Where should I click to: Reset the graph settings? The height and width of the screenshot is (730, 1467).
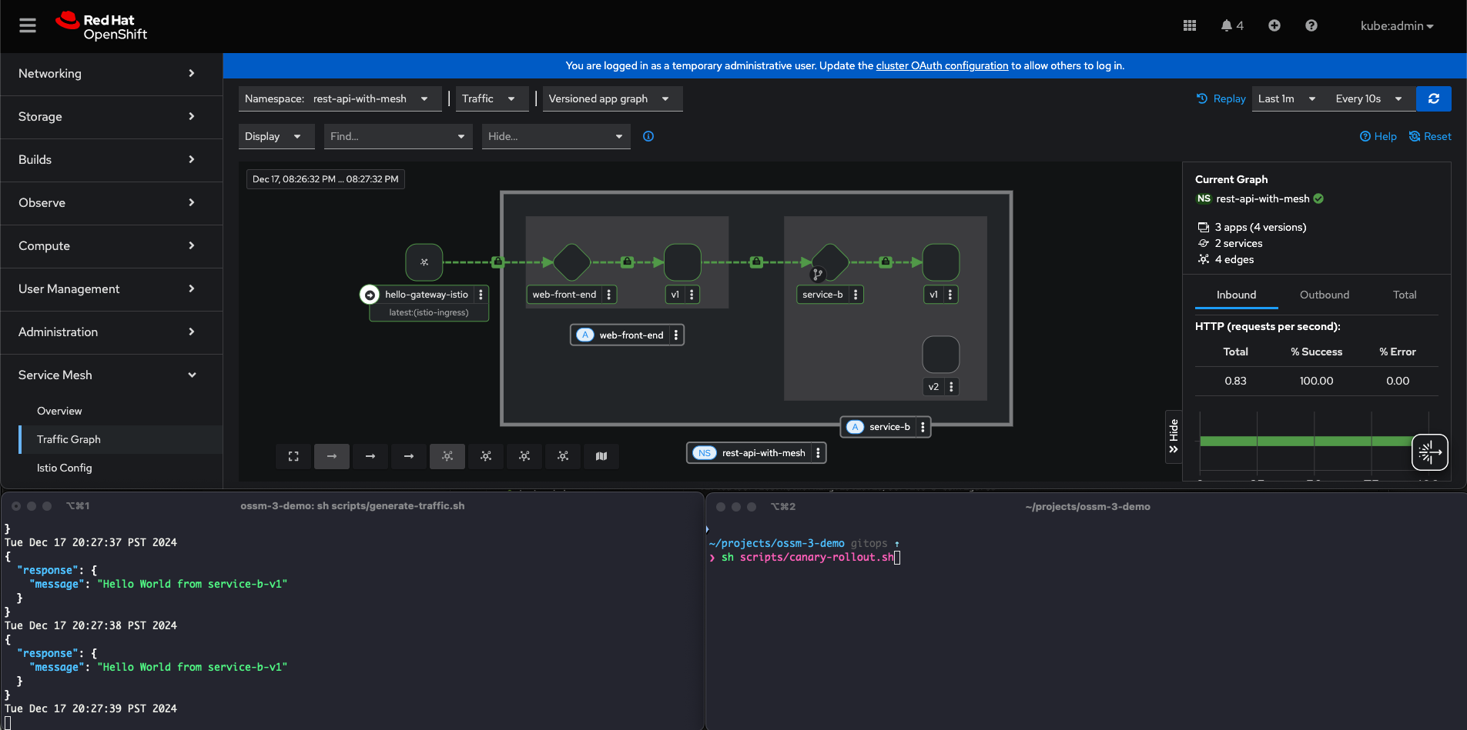[x=1430, y=136]
